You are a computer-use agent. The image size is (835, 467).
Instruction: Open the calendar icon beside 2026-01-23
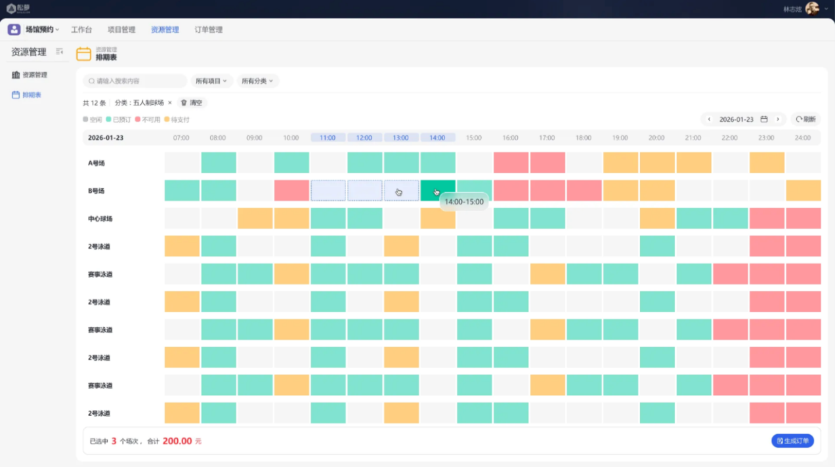tap(764, 119)
